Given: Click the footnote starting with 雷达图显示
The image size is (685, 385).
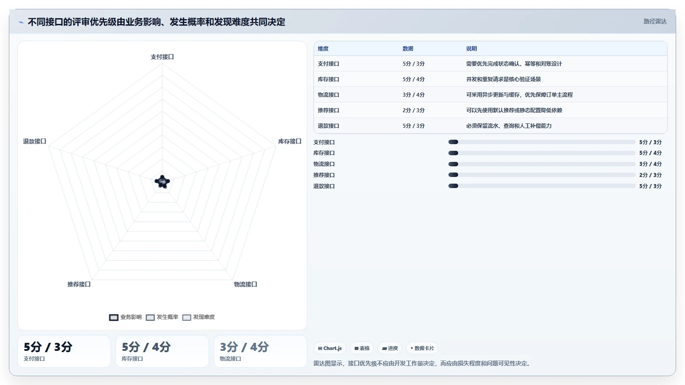Looking at the screenshot, I should click(423, 363).
